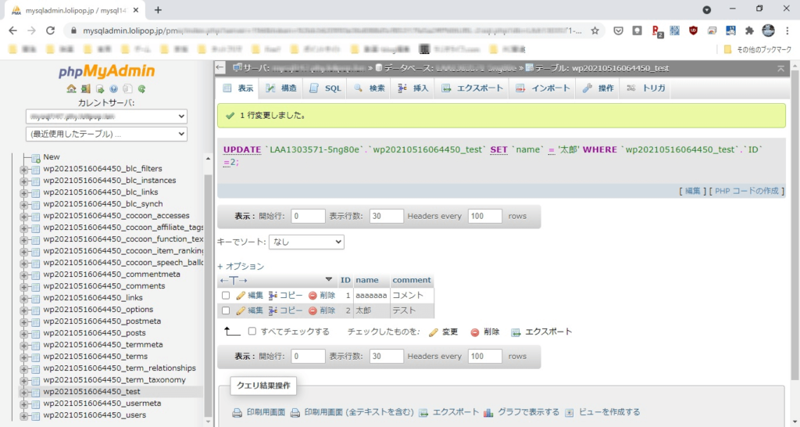Open the キーでソート dropdown
The image size is (800, 427).
tap(306, 242)
